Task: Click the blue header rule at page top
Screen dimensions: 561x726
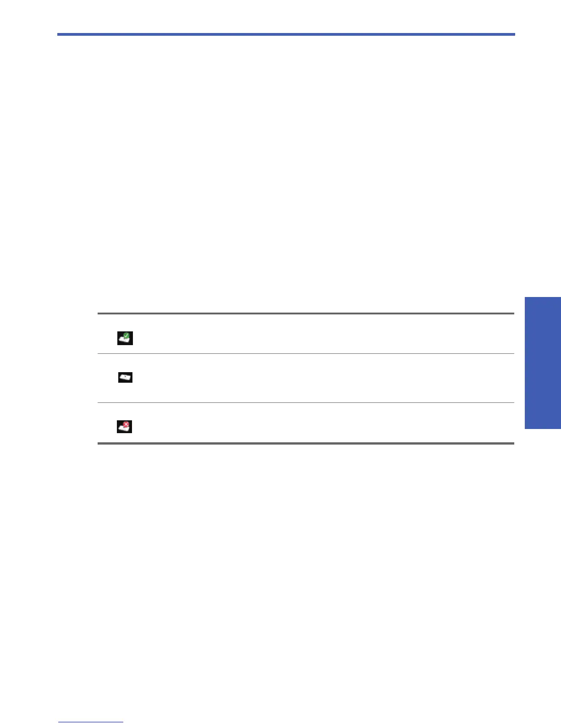Action: 286,34
